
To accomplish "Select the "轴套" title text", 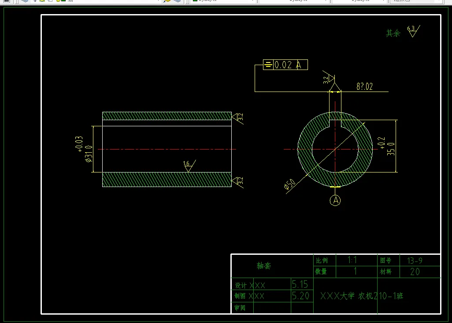I will point(264,266).
